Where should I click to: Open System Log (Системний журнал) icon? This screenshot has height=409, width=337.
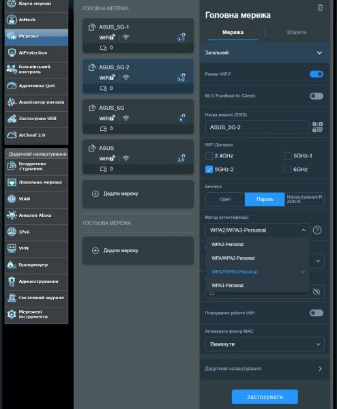click(12, 298)
